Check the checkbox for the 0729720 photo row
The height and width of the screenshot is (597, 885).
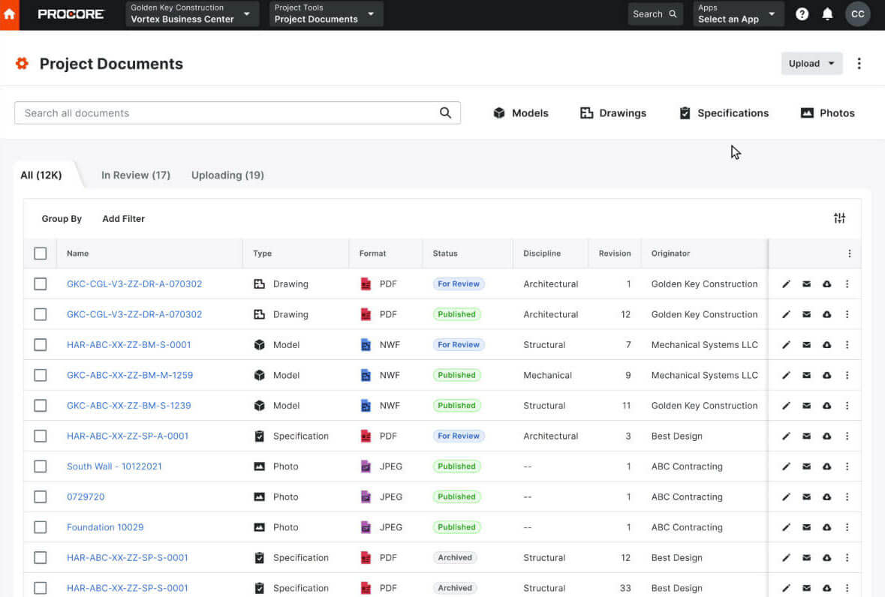point(41,496)
